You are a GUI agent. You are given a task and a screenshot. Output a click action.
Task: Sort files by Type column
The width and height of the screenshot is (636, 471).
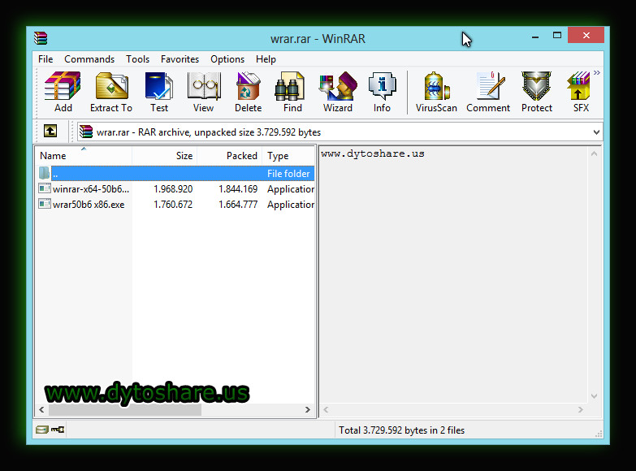coord(288,156)
